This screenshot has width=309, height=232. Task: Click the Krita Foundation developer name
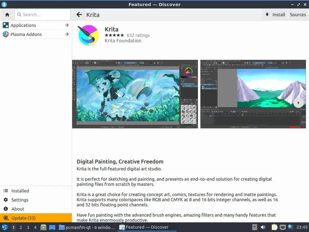pyautogui.click(x=123, y=41)
